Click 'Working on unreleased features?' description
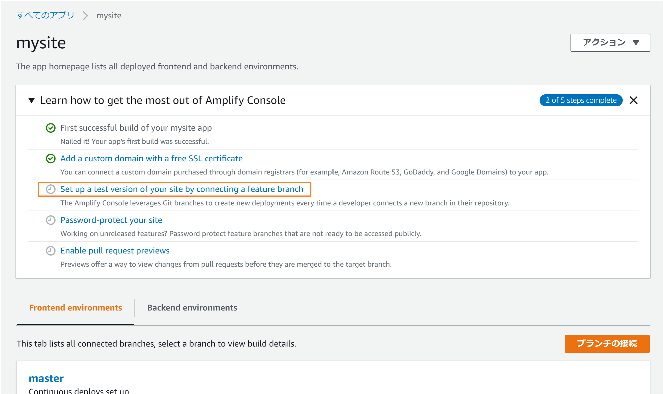This screenshot has width=663, height=394. [241, 234]
